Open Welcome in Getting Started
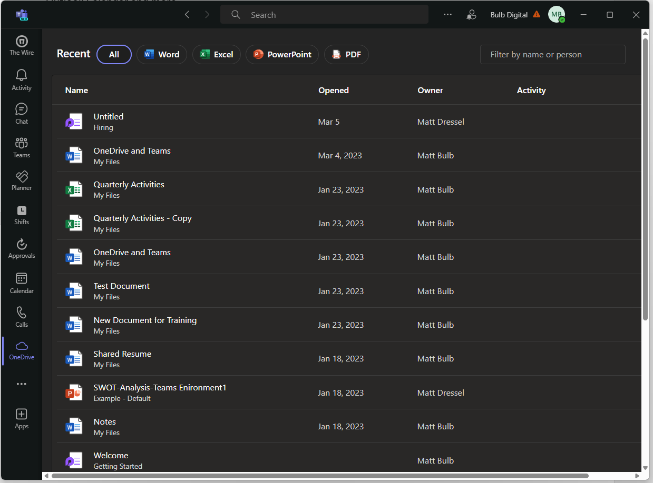Screen dimensions: 653x483 pyautogui.click(x=111, y=456)
